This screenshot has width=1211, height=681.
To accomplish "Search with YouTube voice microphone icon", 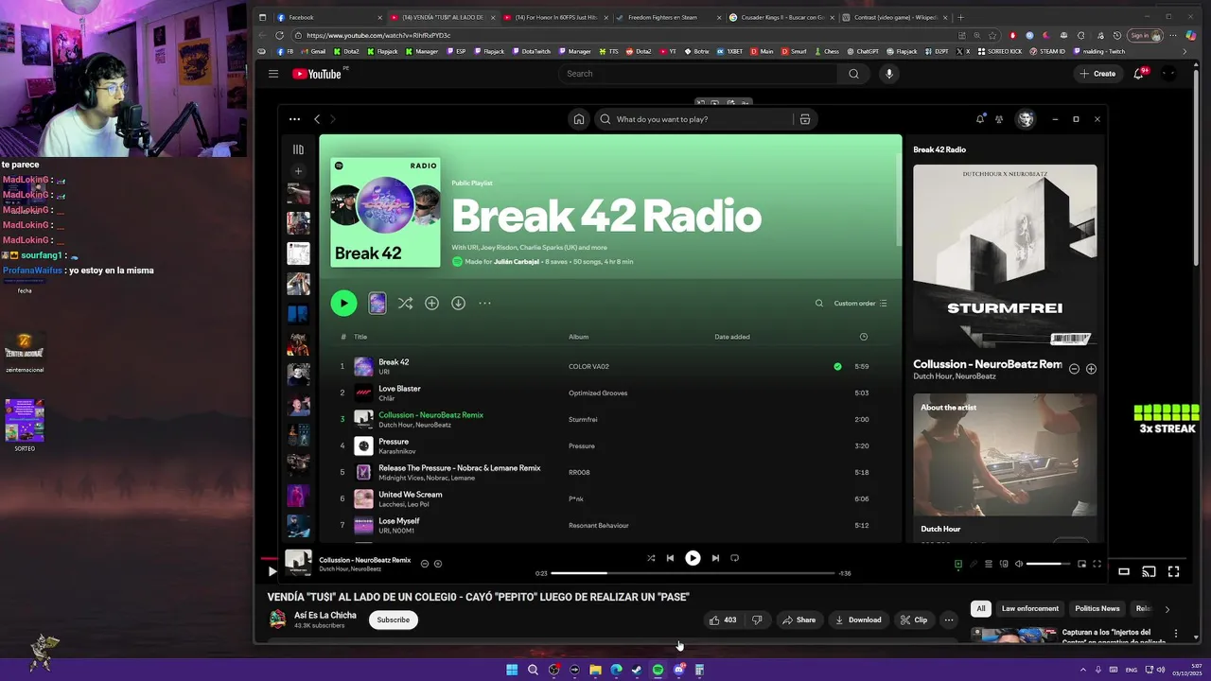I will [888, 74].
